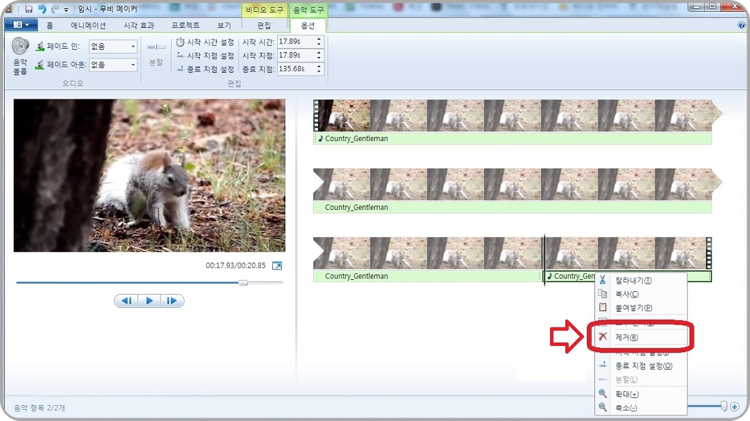750x421 pixels.
Task: Play the video preview
Action: click(x=149, y=301)
